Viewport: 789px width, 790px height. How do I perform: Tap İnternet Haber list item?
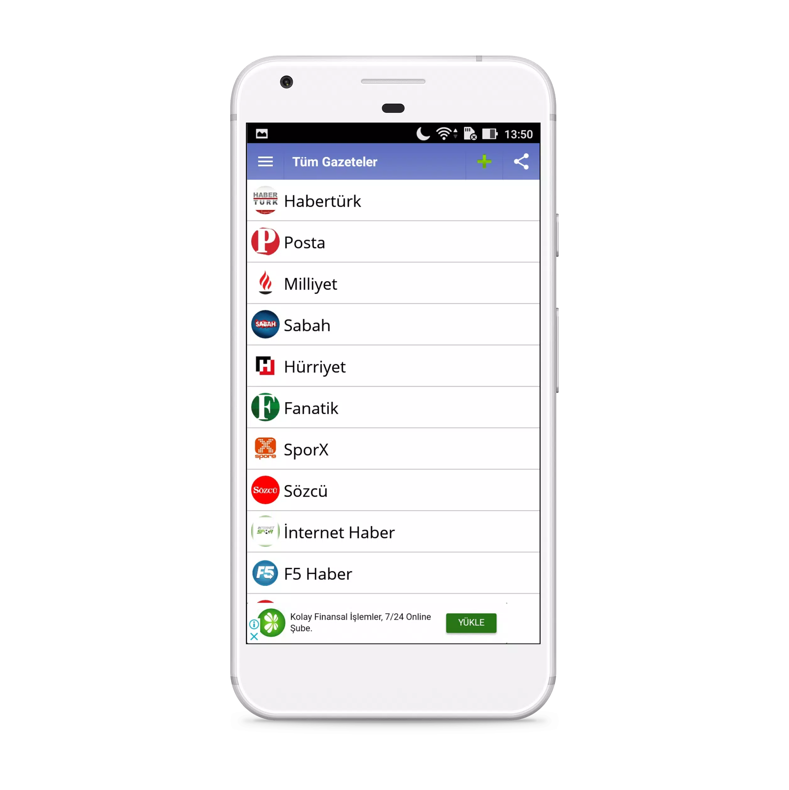(x=394, y=532)
